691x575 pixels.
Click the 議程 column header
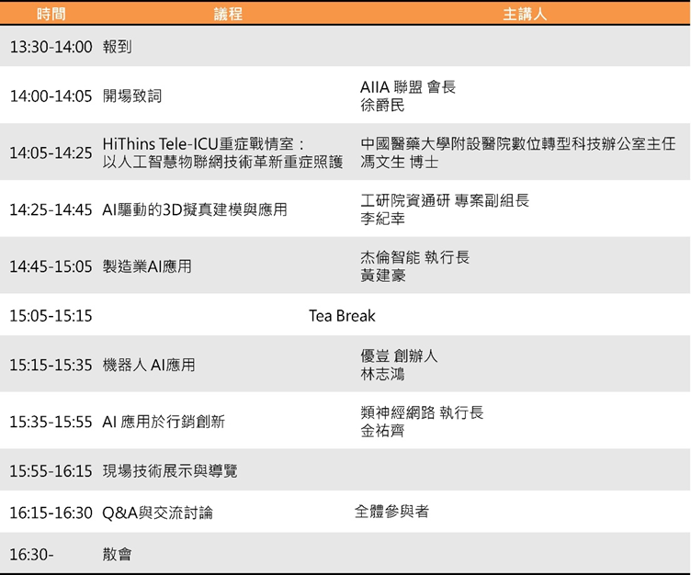(x=229, y=15)
